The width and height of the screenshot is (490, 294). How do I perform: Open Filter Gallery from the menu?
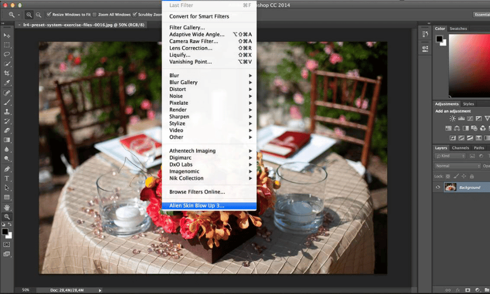pyautogui.click(x=209, y=27)
